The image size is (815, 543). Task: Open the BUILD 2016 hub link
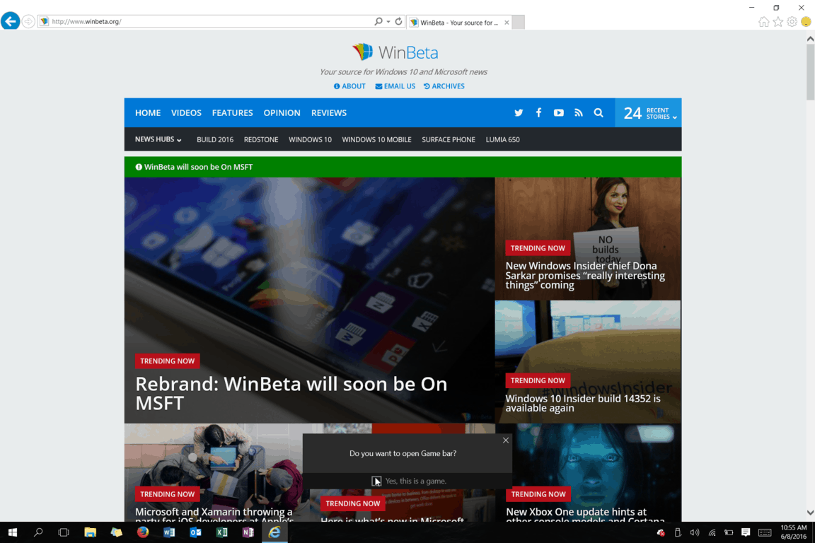click(214, 140)
